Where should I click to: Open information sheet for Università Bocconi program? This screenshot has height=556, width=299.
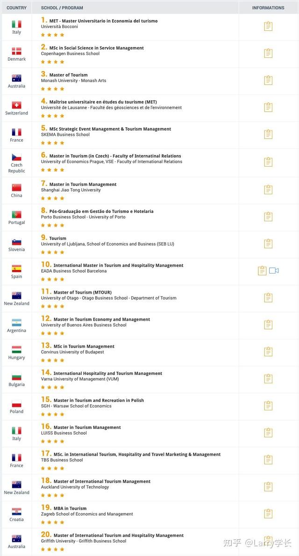[268, 26]
